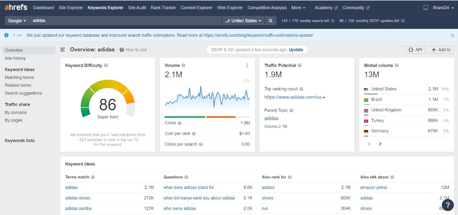The width and height of the screenshot is (458, 215).
Task: Open the notifications monitor icon near Brand24
Action: (x=426, y=8)
